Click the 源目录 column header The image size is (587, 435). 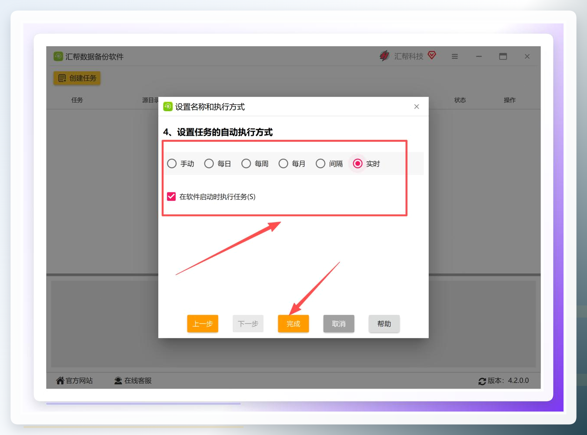[150, 100]
